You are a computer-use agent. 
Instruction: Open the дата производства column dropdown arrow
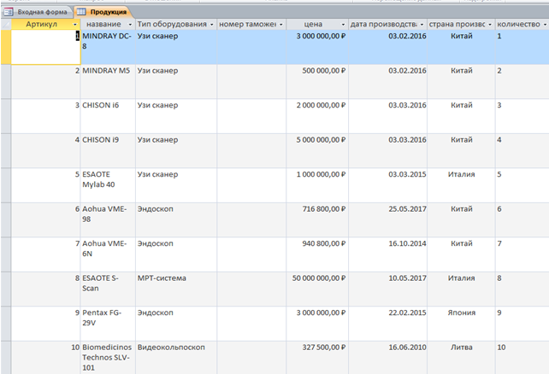pyautogui.click(x=422, y=25)
